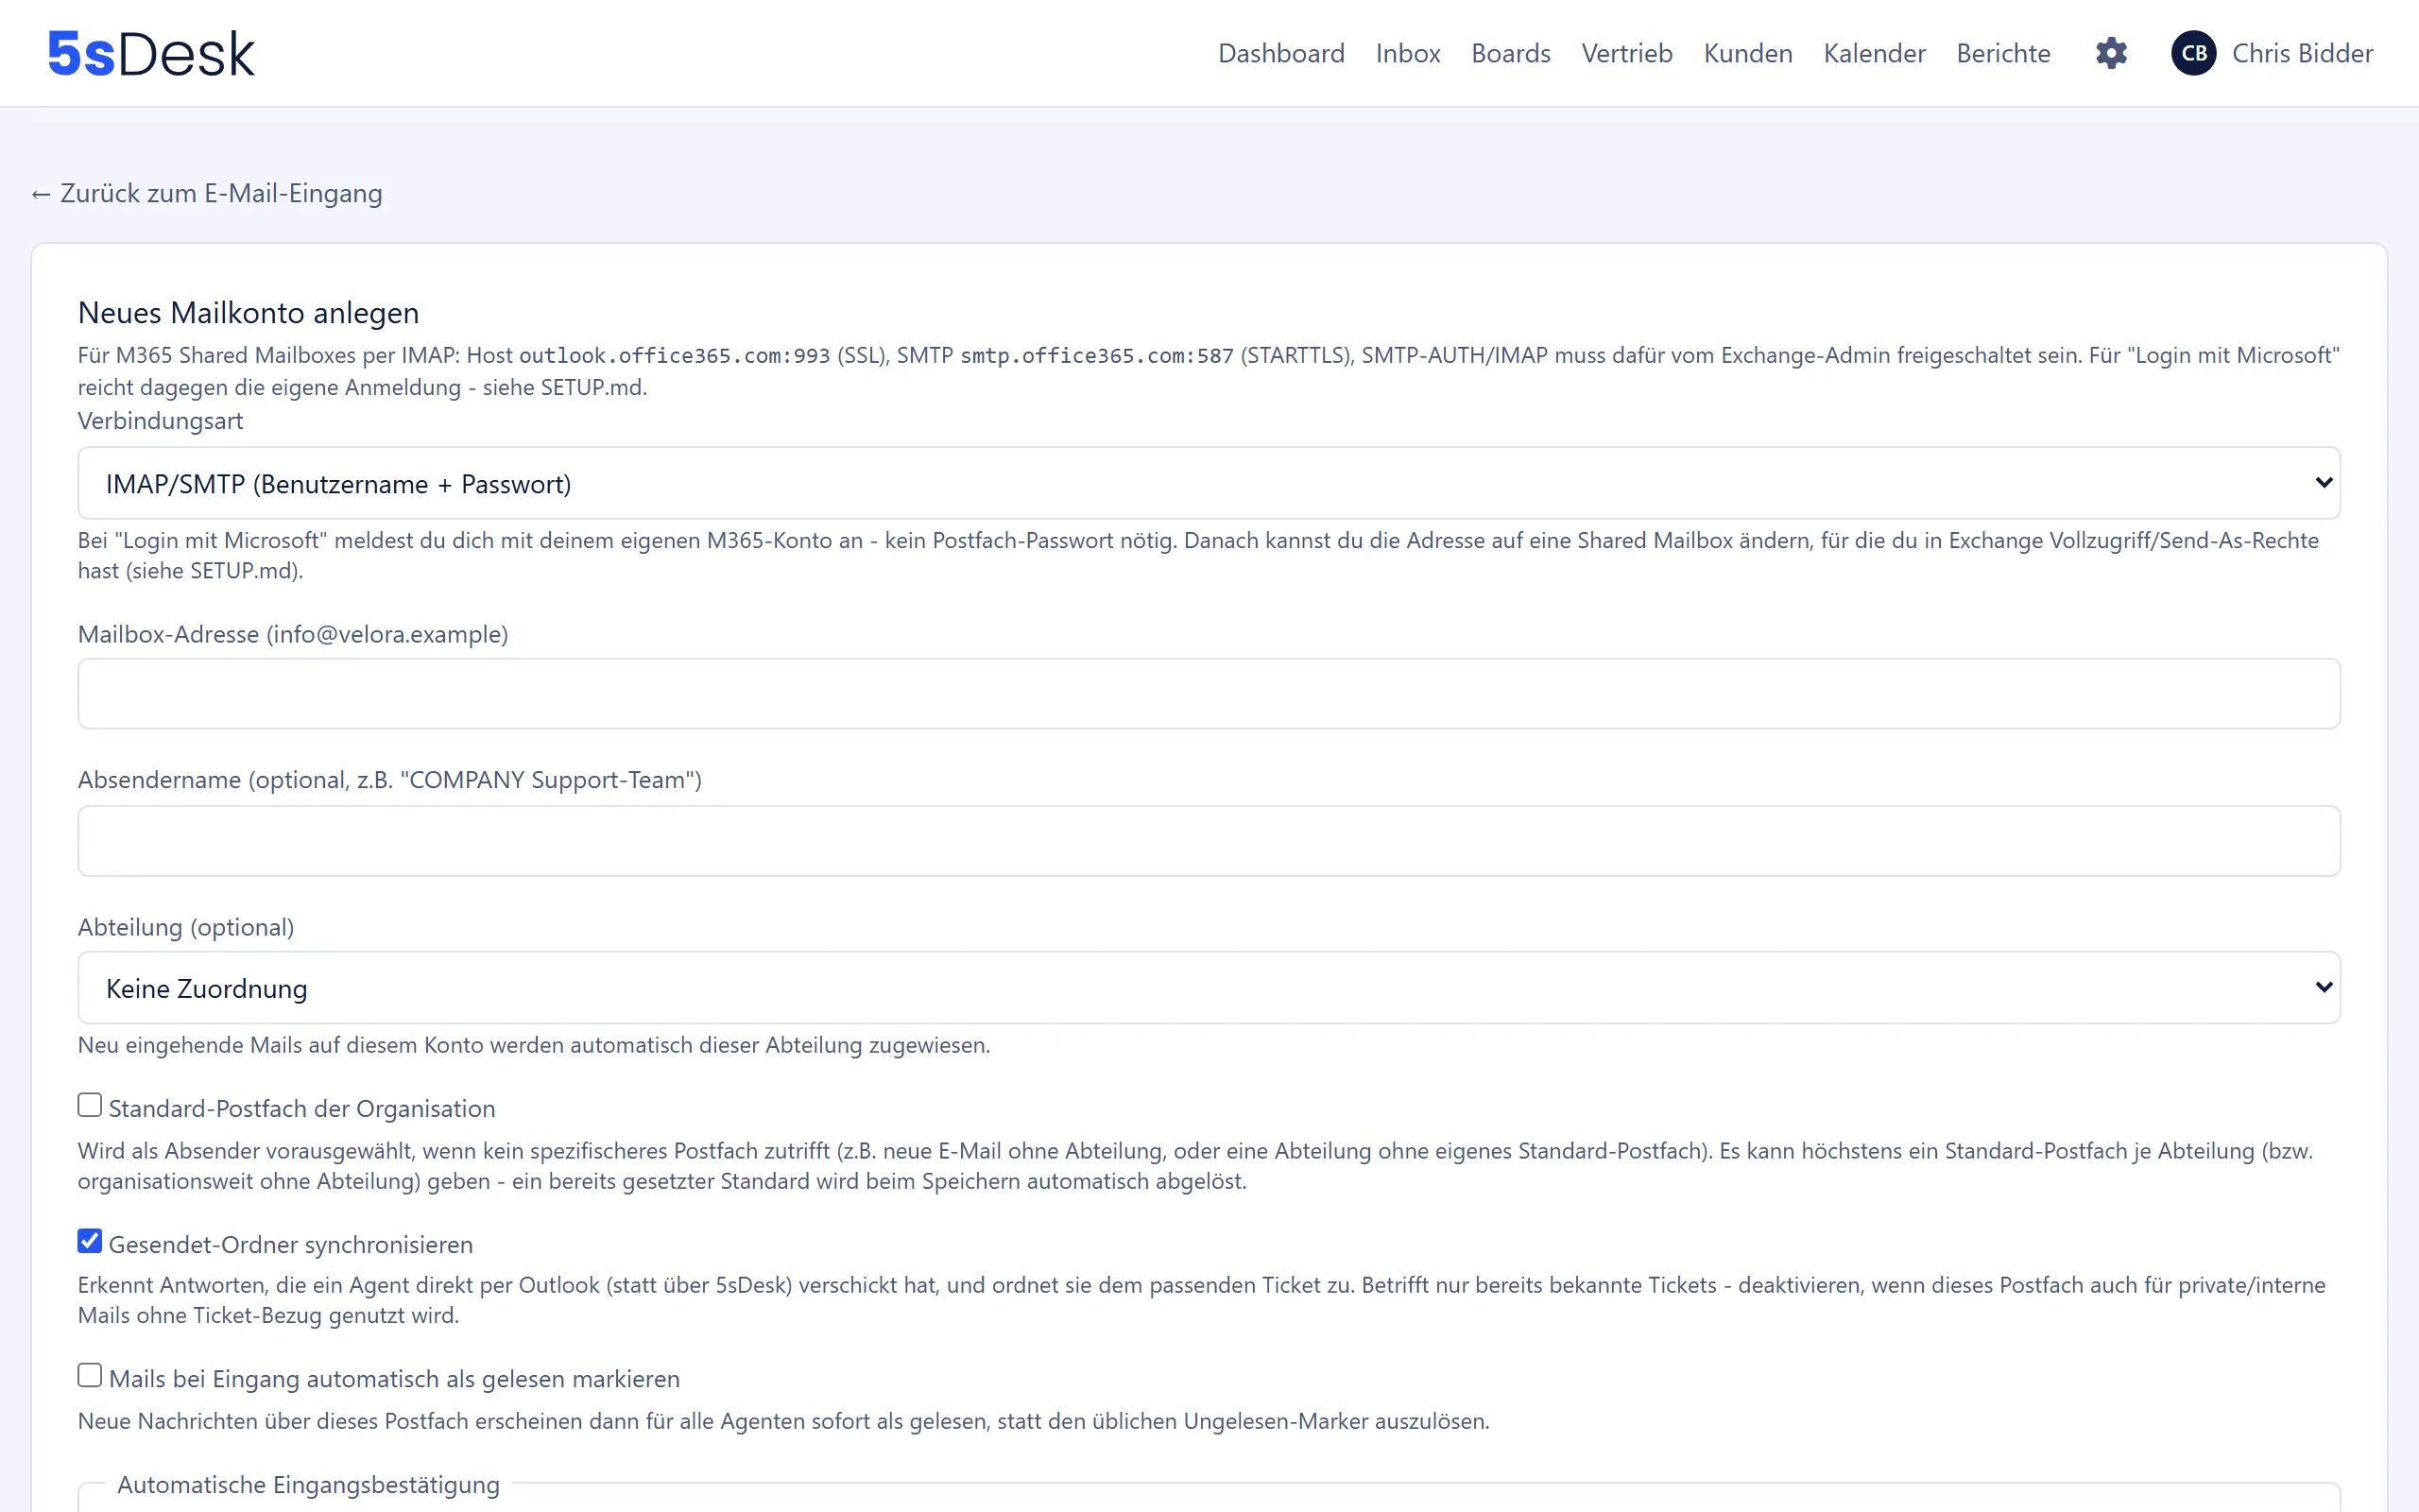Image resolution: width=2419 pixels, height=1512 pixels.
Task: Click Zurück zum E-Mail-Eingang link
Action: pyautogui.click(x=207, y=193)
